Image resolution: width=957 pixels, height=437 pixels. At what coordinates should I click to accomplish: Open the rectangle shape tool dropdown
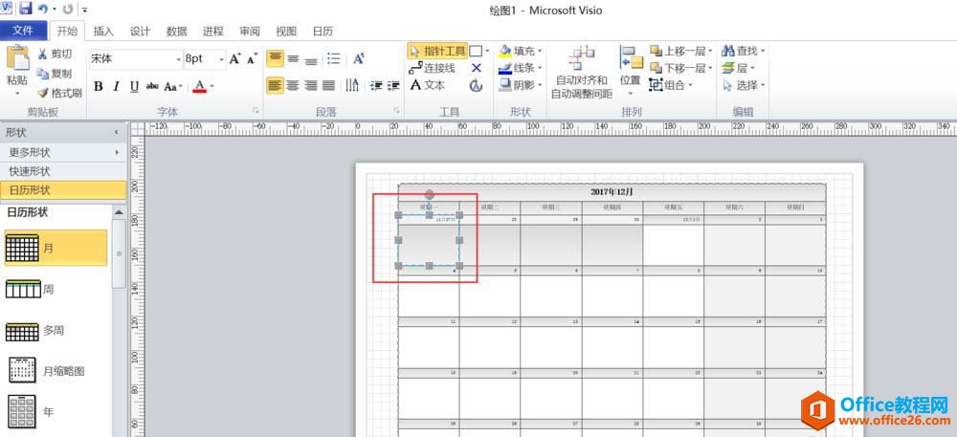click(x=487, y=52)
